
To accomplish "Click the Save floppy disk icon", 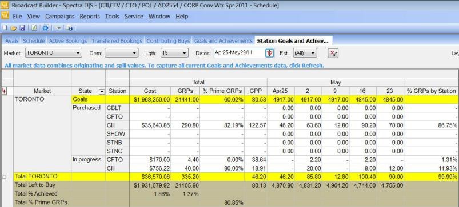I will 22,28.
